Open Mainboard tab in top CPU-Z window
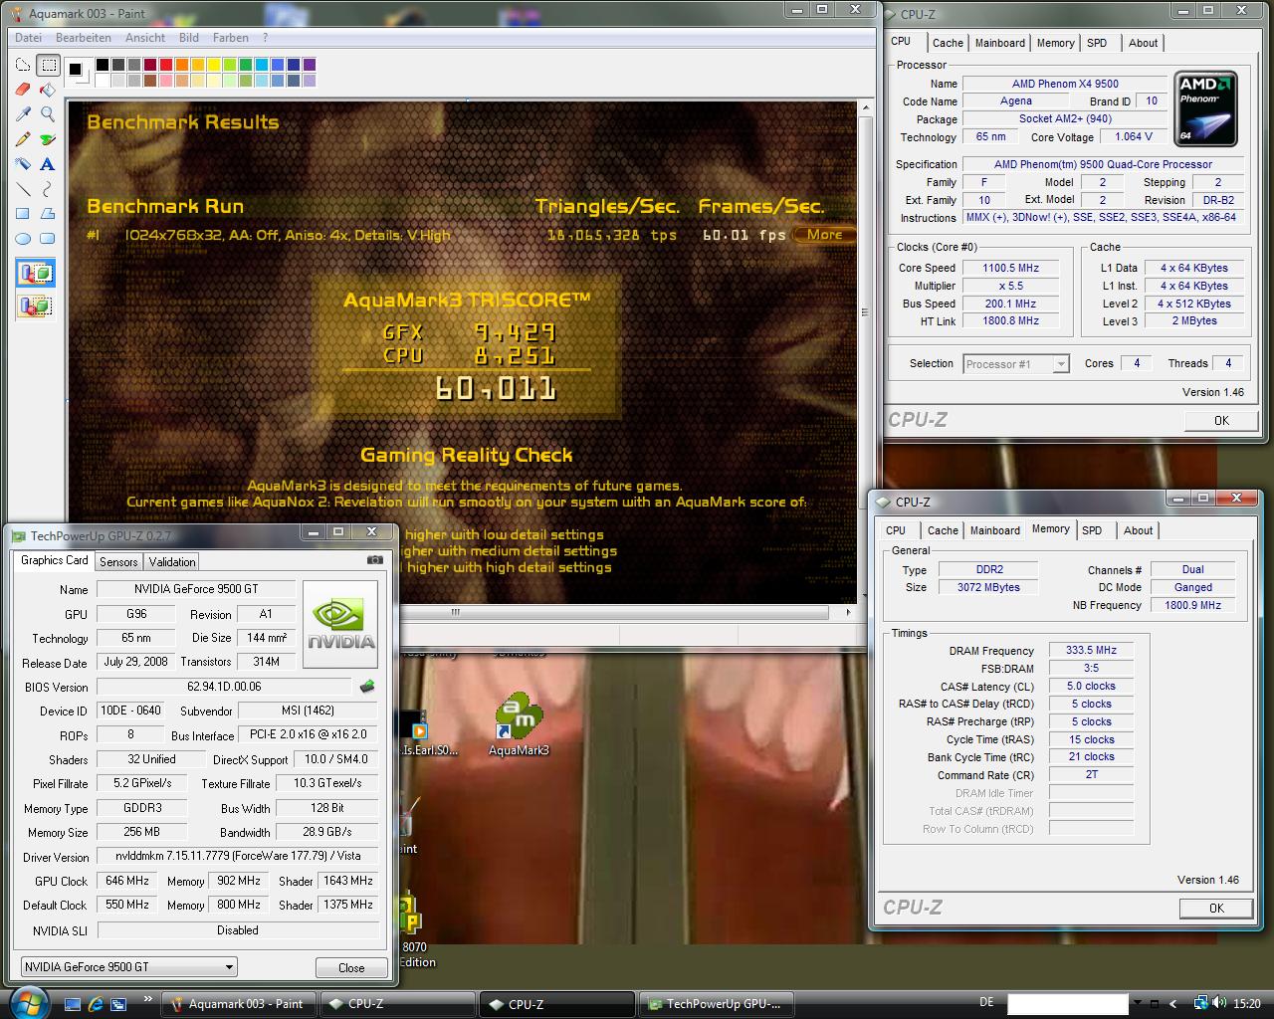 coord(1000,43)
